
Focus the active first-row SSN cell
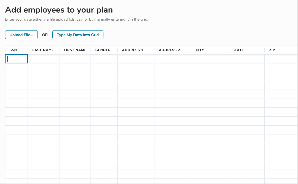pos(17,59)
